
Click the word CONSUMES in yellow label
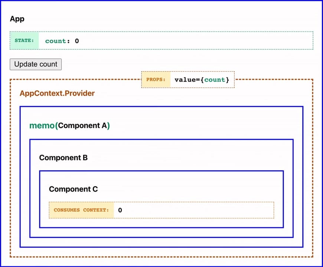(66, 210)
